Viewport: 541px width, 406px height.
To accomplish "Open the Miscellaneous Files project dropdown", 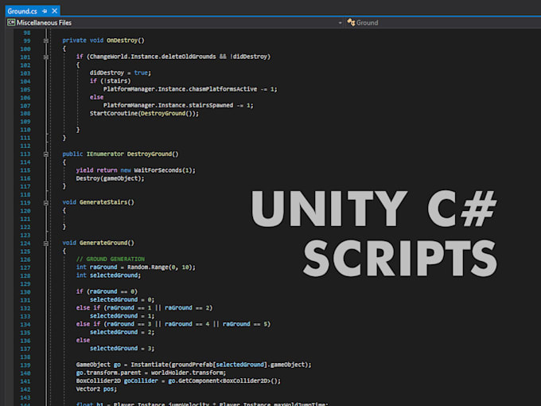I will [x=340, y=23].
